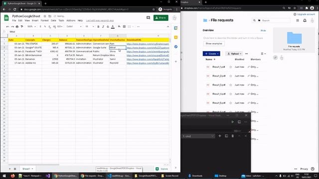
Task: Open the Edit menu in Sheets
Action: click(20, 20)
